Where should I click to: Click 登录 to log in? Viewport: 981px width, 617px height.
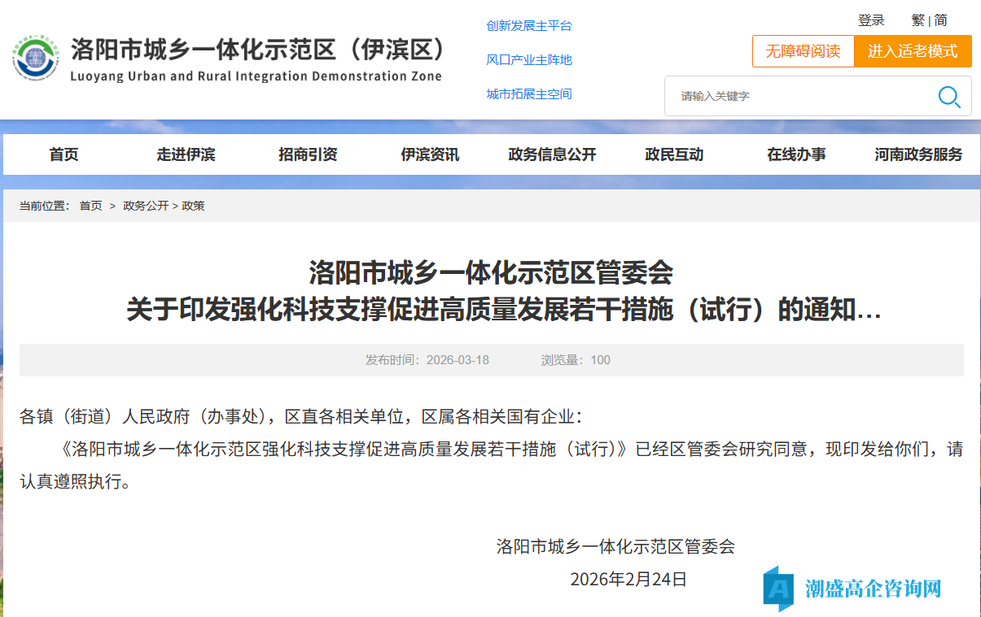(x=873, y=20)
